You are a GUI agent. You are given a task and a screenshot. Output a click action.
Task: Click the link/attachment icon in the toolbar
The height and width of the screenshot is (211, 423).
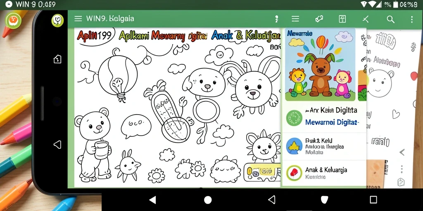[319, 19]
